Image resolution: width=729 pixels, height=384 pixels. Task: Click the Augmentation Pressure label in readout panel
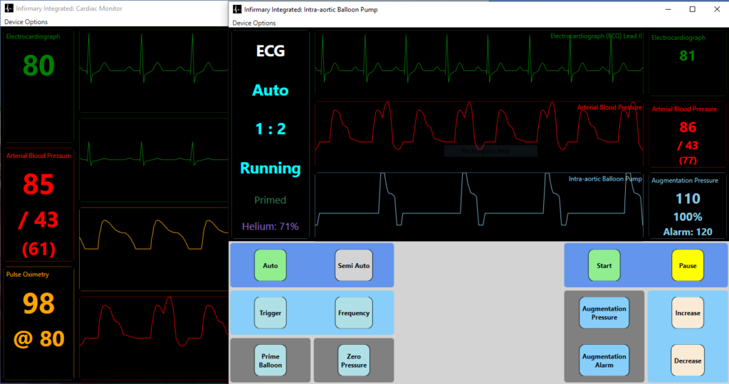point(684,181)
